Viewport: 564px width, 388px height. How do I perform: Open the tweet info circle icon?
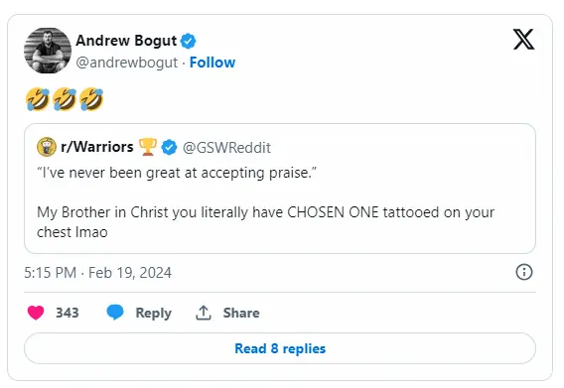(x=524, y=272)
